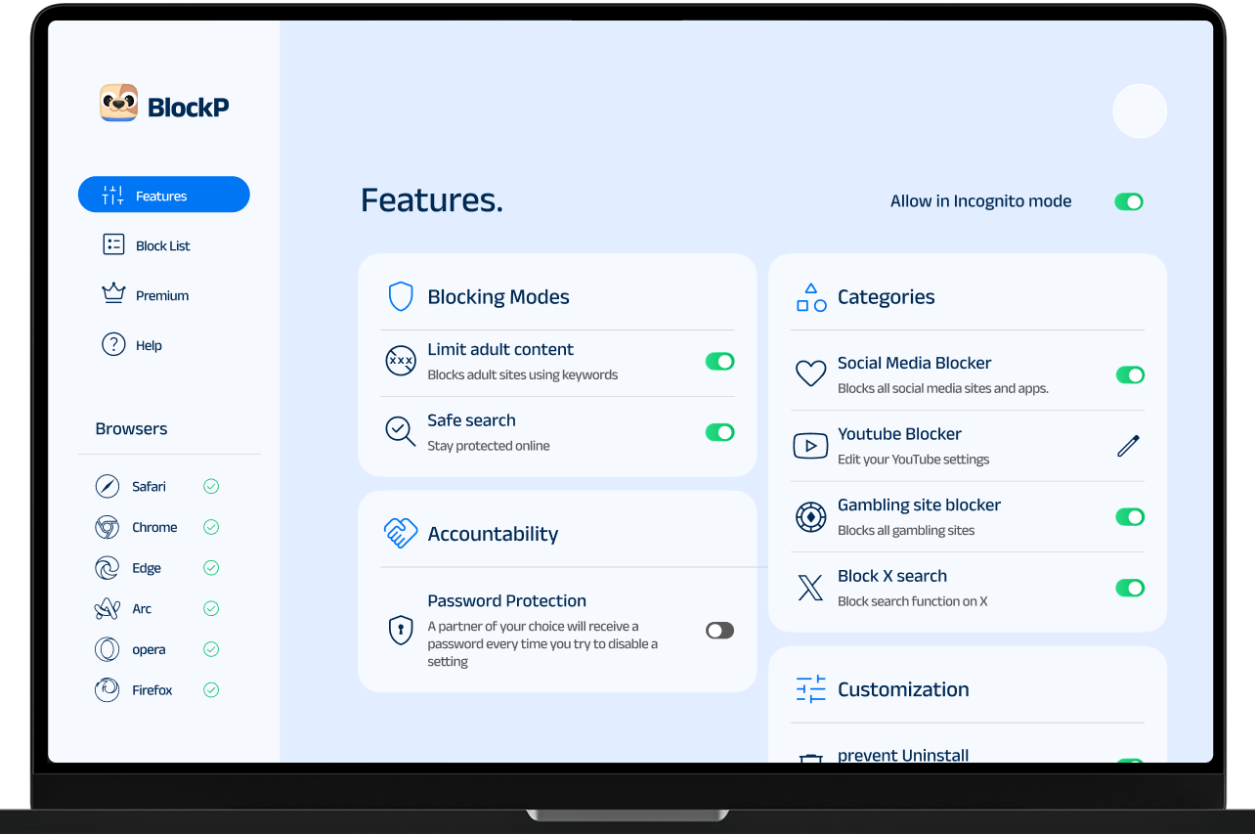
Task: Click the XXX adult content icon
Action: tap(401, 361)
